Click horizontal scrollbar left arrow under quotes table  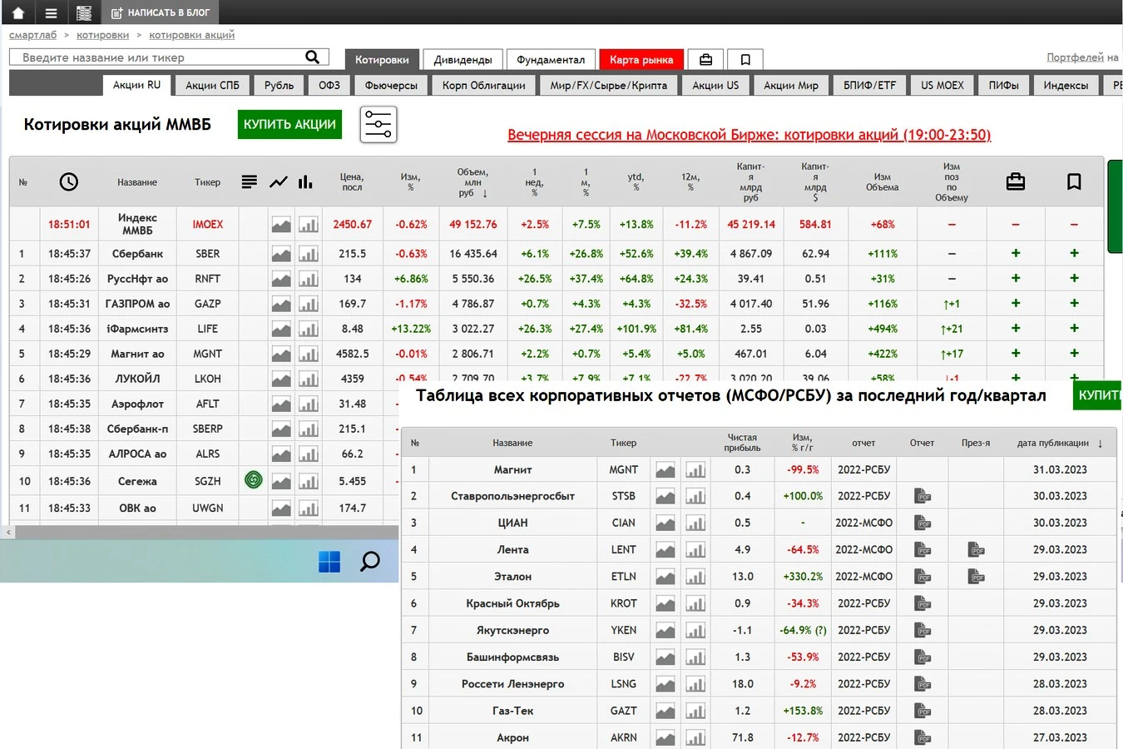8,532
